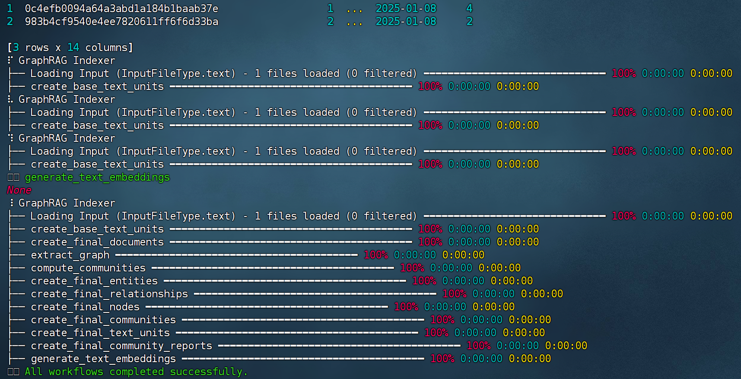Click 'All workflows completed successfully.' message

(x=136, y=372)
